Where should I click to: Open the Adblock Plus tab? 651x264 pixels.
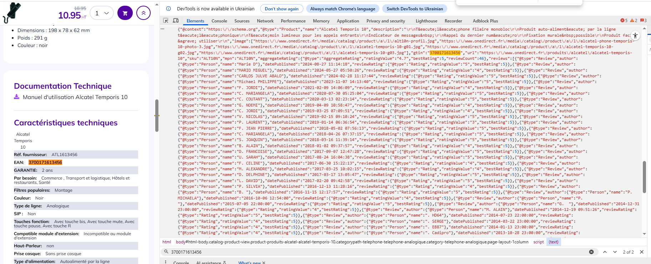pyautogui.click(x=485, y=21)
